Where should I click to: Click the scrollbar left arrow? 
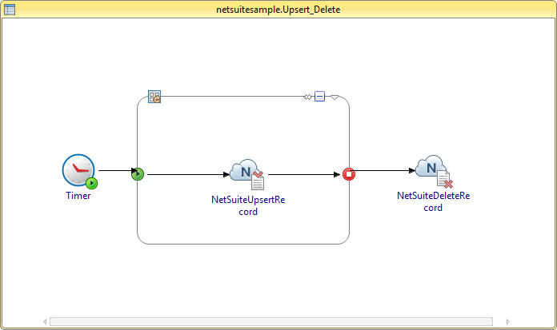(x=45, y=321)
